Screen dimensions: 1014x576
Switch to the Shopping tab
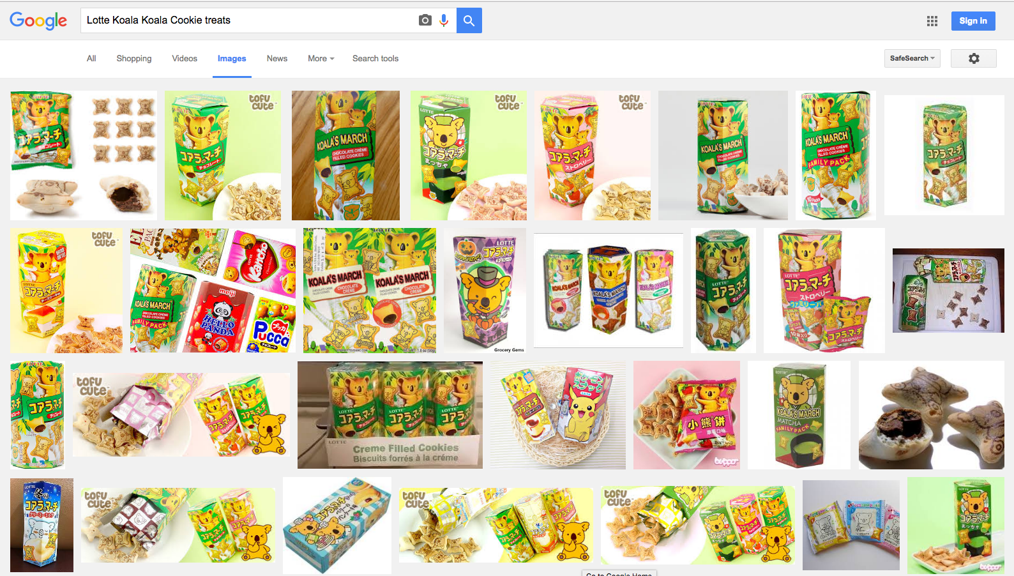tap(134, 58)
